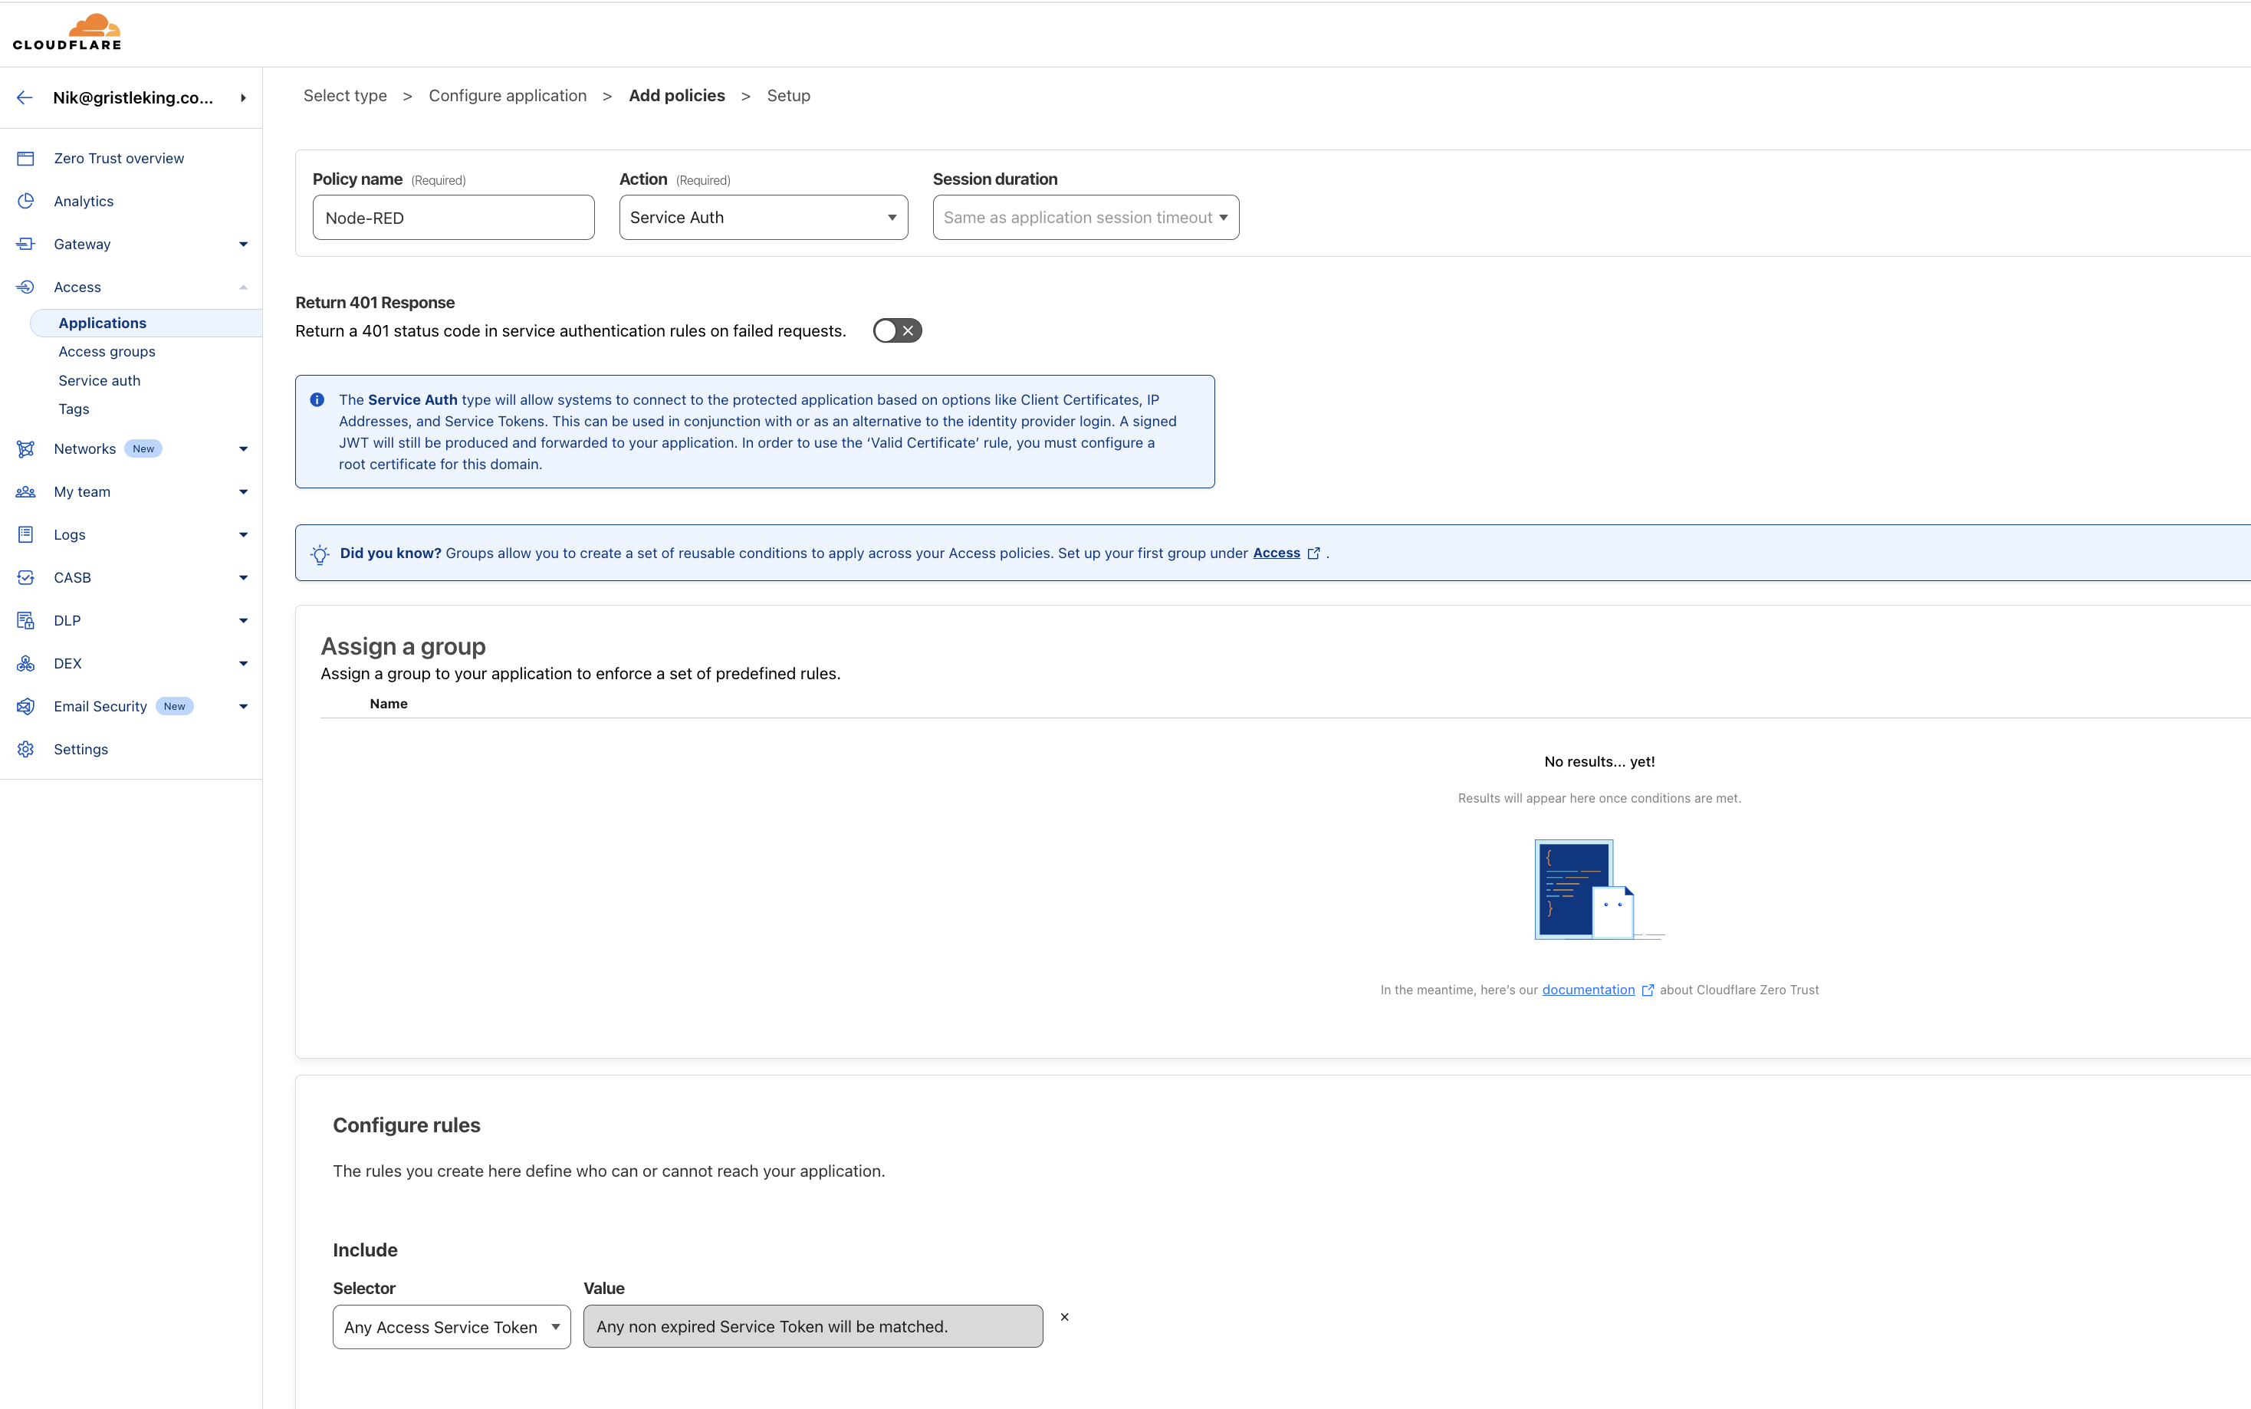
Task: Click the Cloudflare logo
Action: (67, 31)
